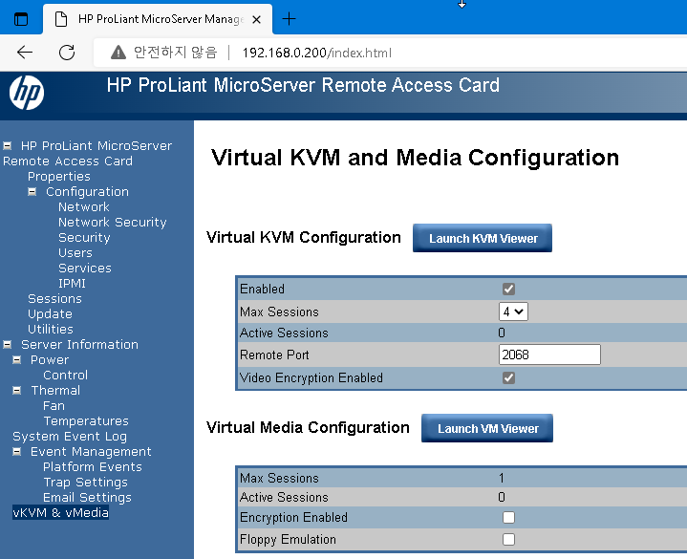Click the Remote Port input field
The image size is (687, 559).
coord(549,355)
